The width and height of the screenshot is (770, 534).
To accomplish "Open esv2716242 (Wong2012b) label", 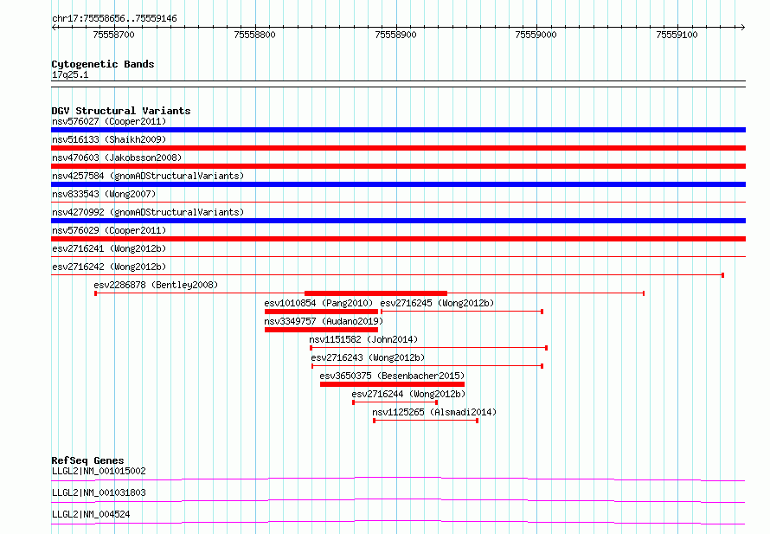I will coord(109,267).
